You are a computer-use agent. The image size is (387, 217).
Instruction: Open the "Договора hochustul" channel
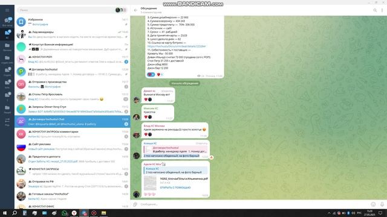pos(73,72)
